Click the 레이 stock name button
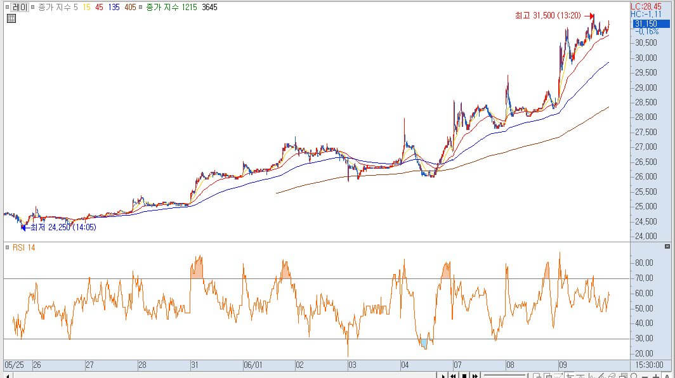The image size is (675, 378). coord(20,8)
